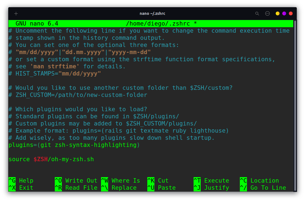Click the ^W Where Is shortcut
The image size is (305, 201).
pos(120,180)
